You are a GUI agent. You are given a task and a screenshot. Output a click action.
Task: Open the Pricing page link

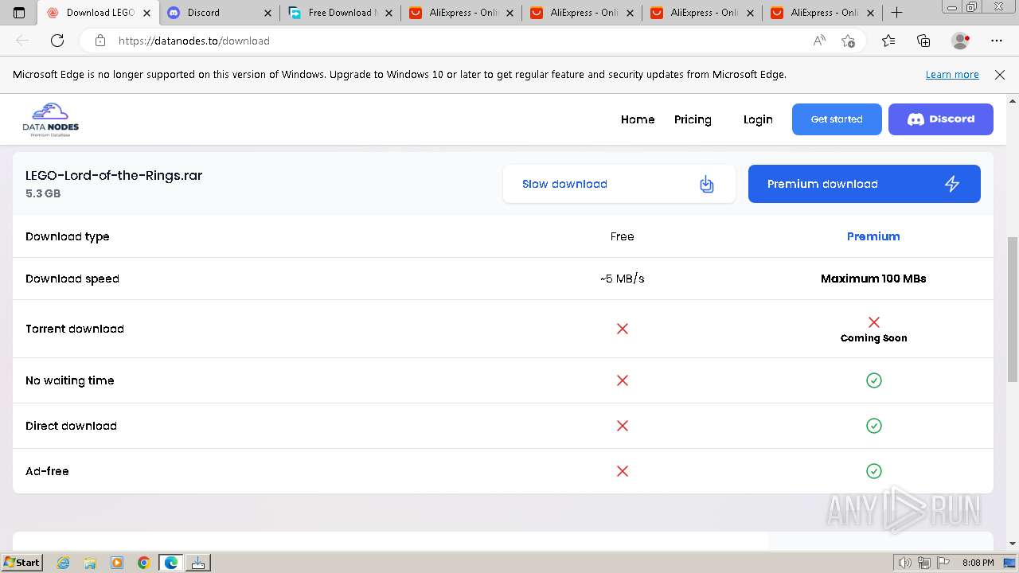point(693,119)
